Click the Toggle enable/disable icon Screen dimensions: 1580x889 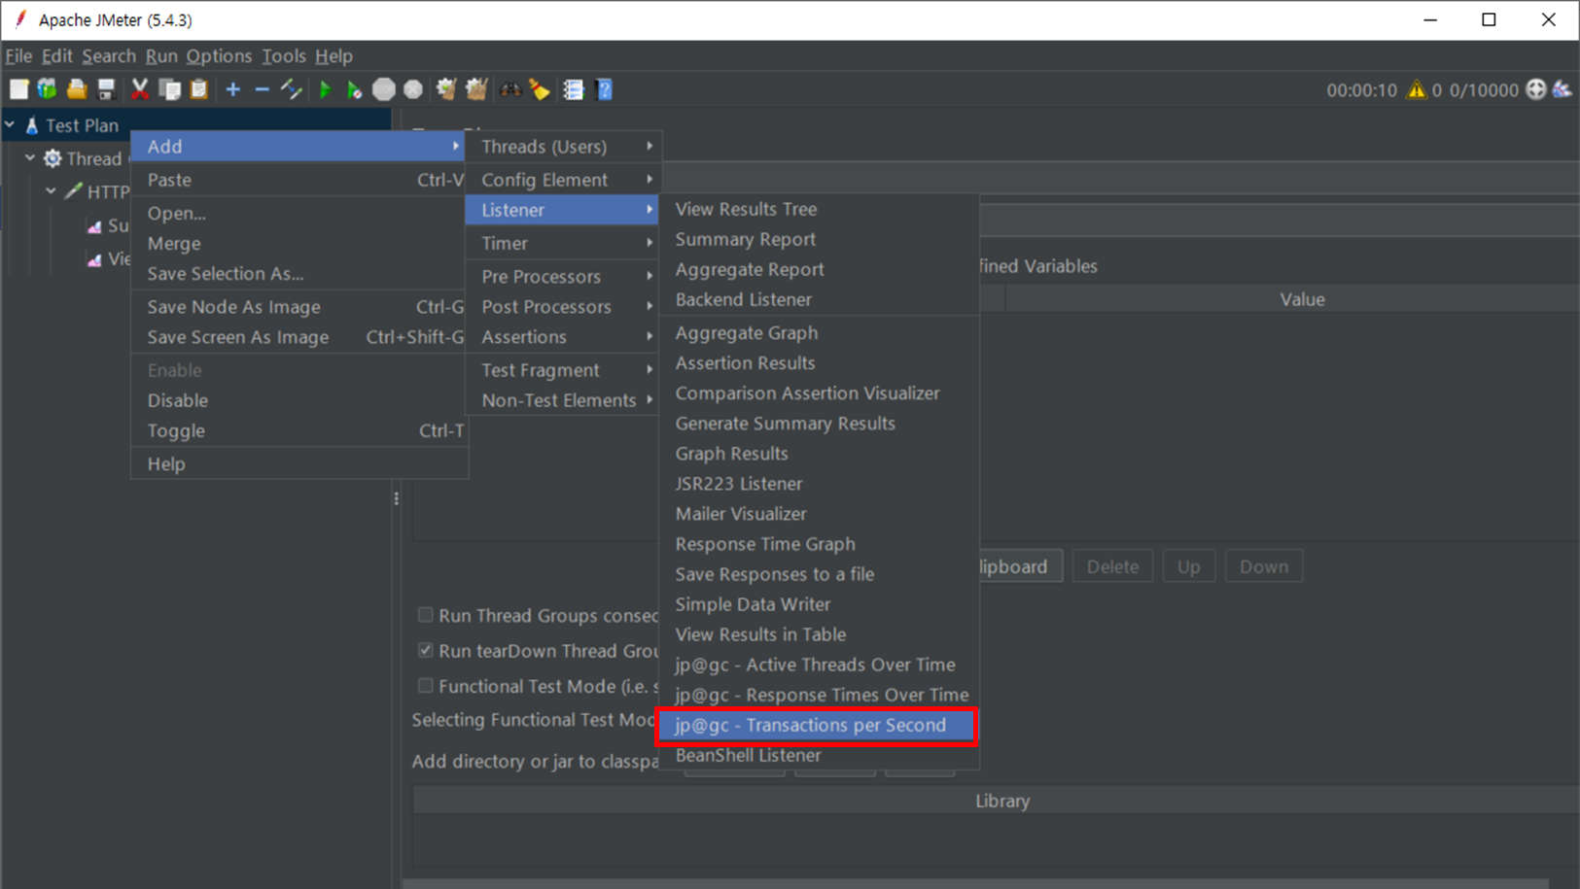[x=291, y=89]
